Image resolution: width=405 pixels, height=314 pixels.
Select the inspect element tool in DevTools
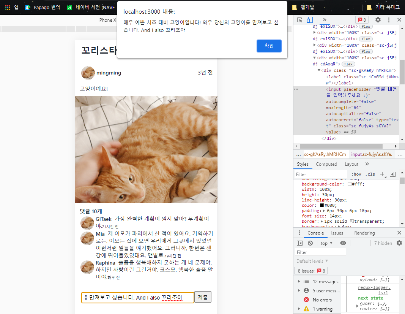pos(299,20)
